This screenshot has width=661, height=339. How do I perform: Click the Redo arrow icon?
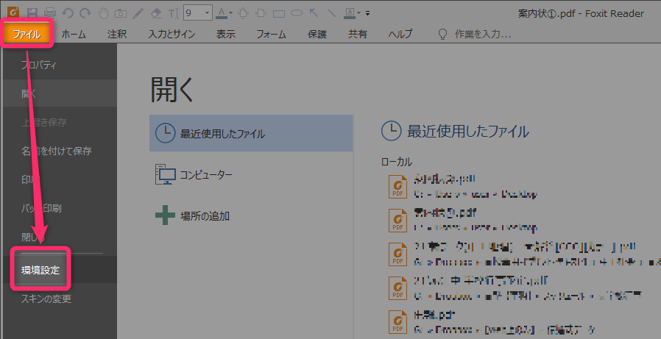(85, 13)
